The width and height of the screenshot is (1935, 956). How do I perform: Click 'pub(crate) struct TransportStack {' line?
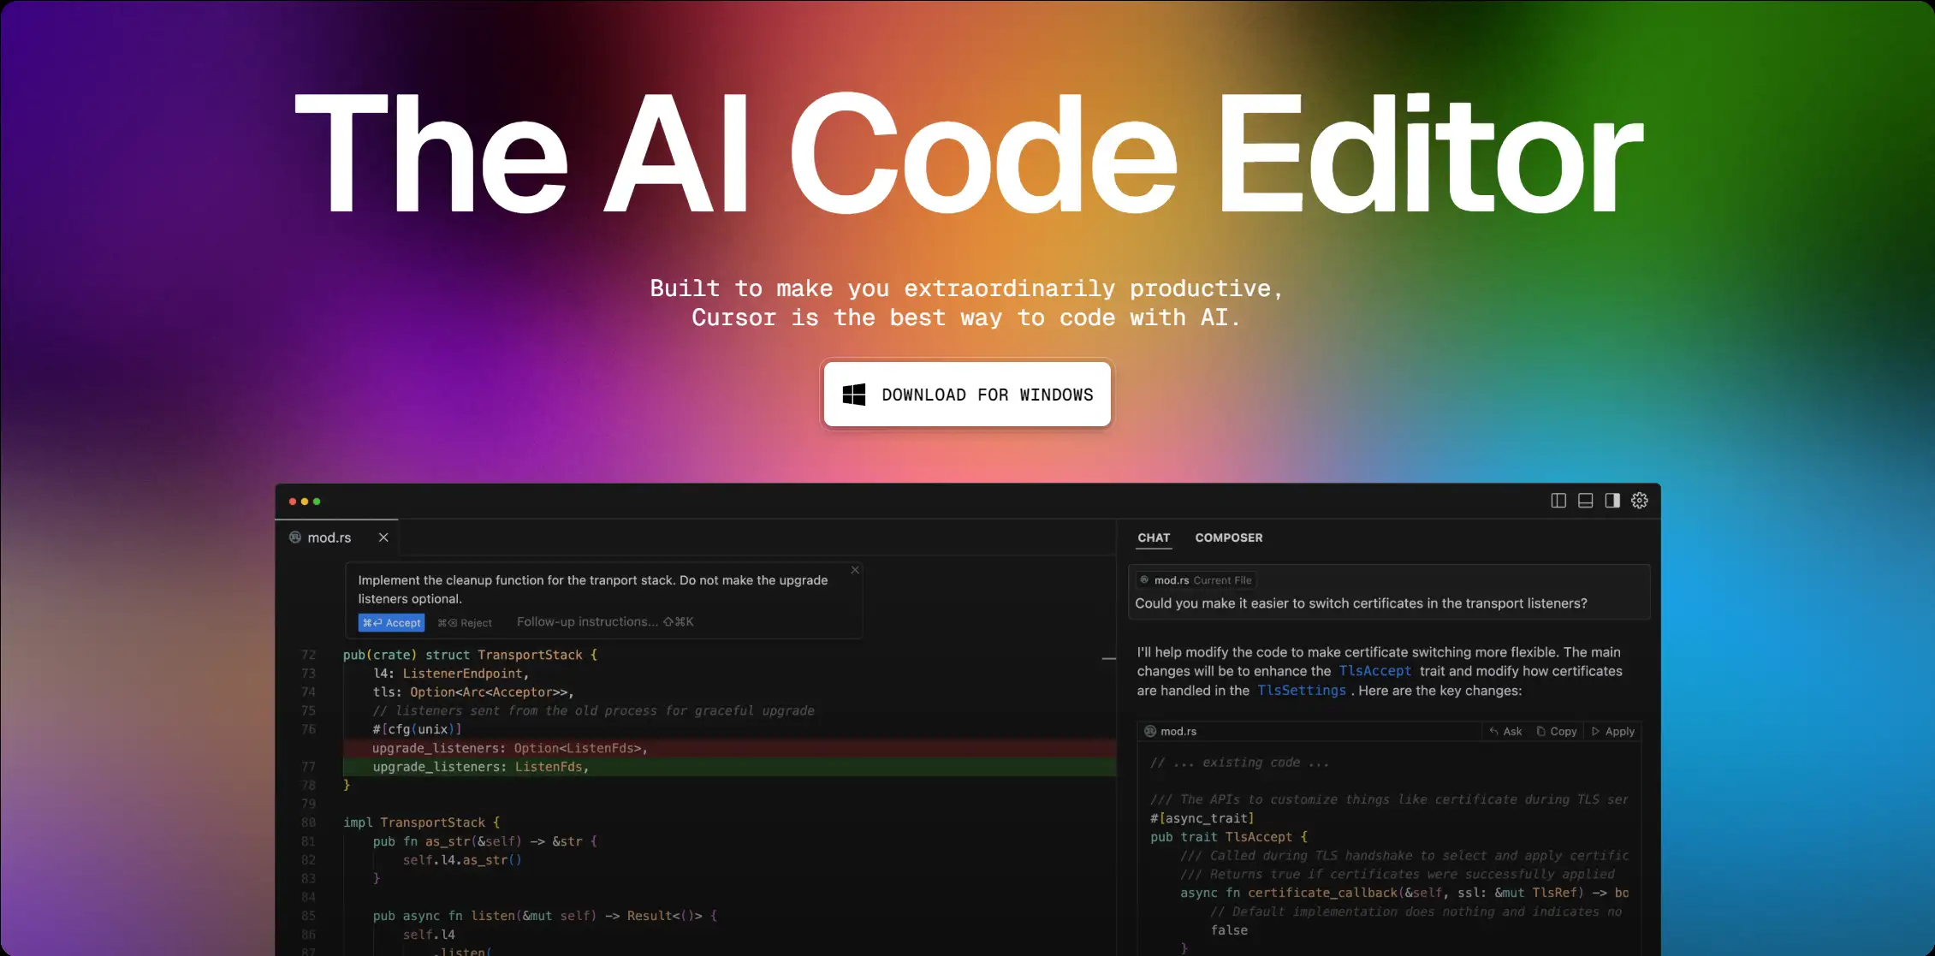coord(470,655)
